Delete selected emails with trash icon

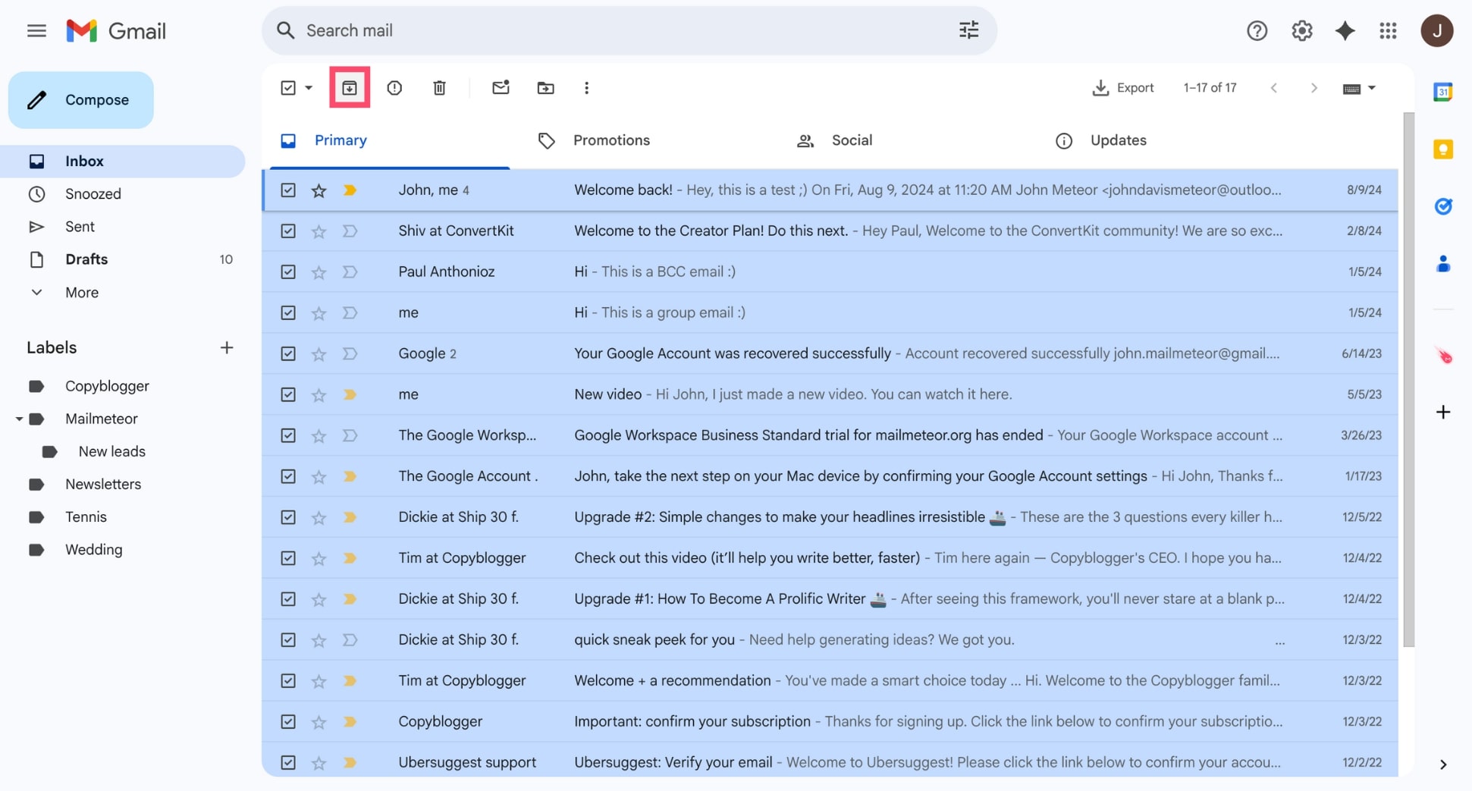[x=439, y=88]
